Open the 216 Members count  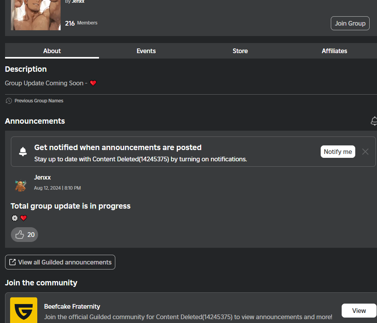[x=81, y=23]
